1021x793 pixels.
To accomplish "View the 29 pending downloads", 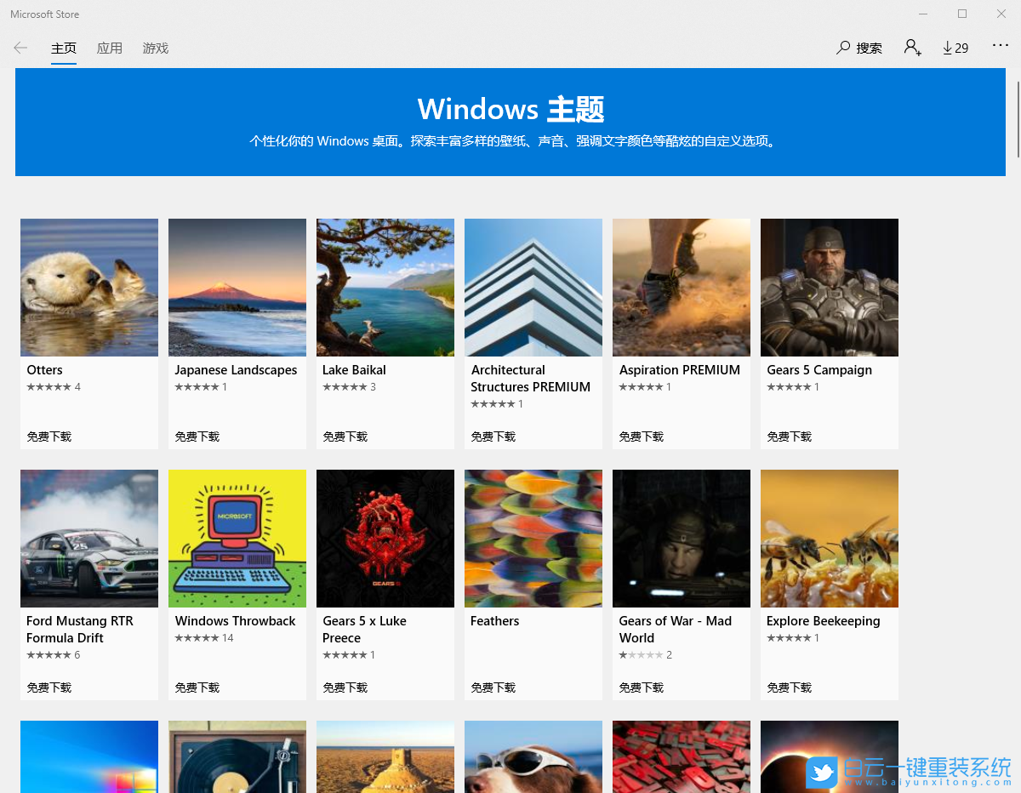I will [955, 48].
